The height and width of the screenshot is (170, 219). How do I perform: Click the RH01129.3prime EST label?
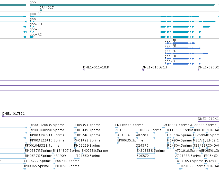(87, 146)
